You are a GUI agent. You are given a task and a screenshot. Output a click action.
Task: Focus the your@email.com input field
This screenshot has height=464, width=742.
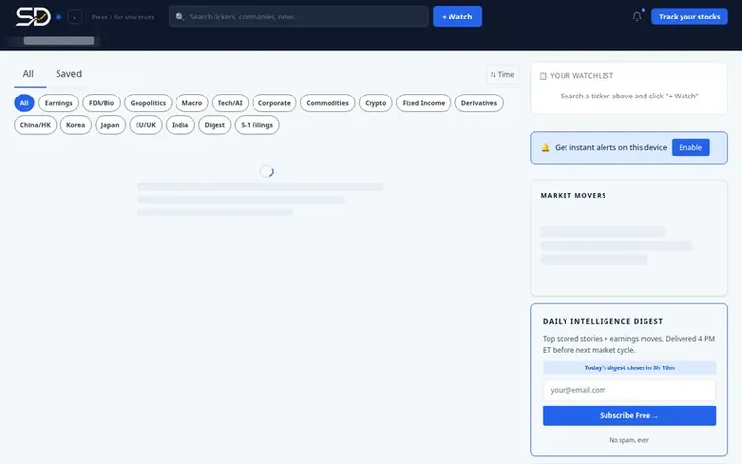tap(629, 390)
